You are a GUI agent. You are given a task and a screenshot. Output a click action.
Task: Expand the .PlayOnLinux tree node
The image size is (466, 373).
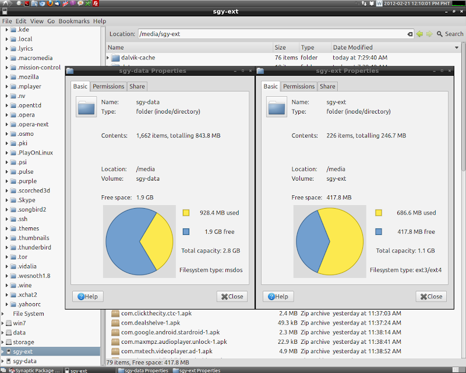6,153
